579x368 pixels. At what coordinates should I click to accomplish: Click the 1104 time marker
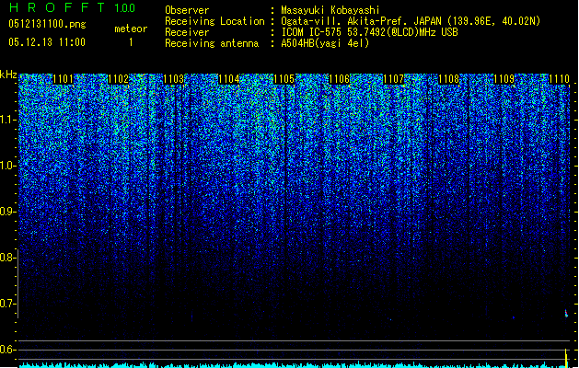228,79
